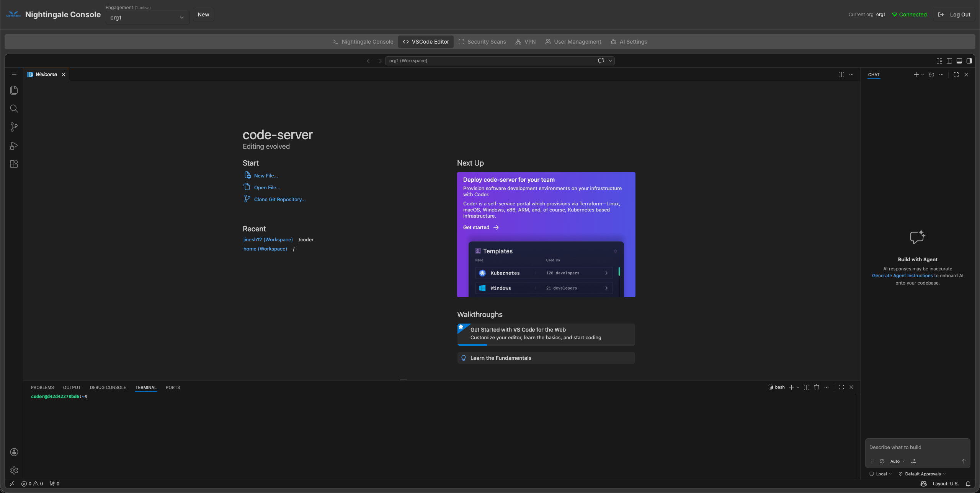Open the terminal panel more actions ellipsis

pos(826,387)
